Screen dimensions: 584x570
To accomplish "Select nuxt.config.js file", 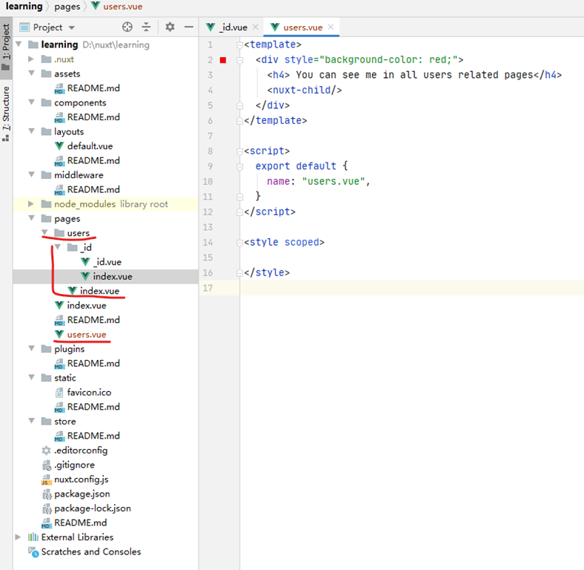I will (x=82, y=479).
